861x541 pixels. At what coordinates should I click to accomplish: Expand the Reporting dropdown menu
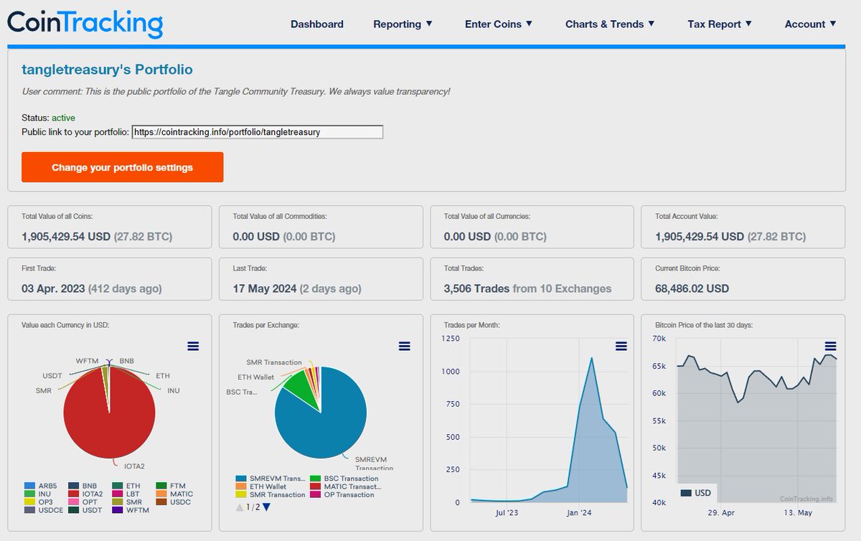(403, 24)
